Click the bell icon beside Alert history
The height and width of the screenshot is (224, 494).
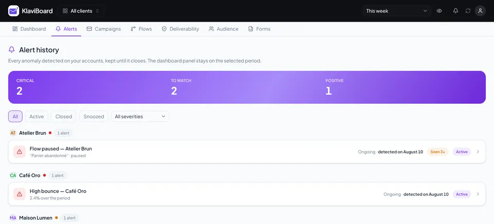click(x=12, y=50)
